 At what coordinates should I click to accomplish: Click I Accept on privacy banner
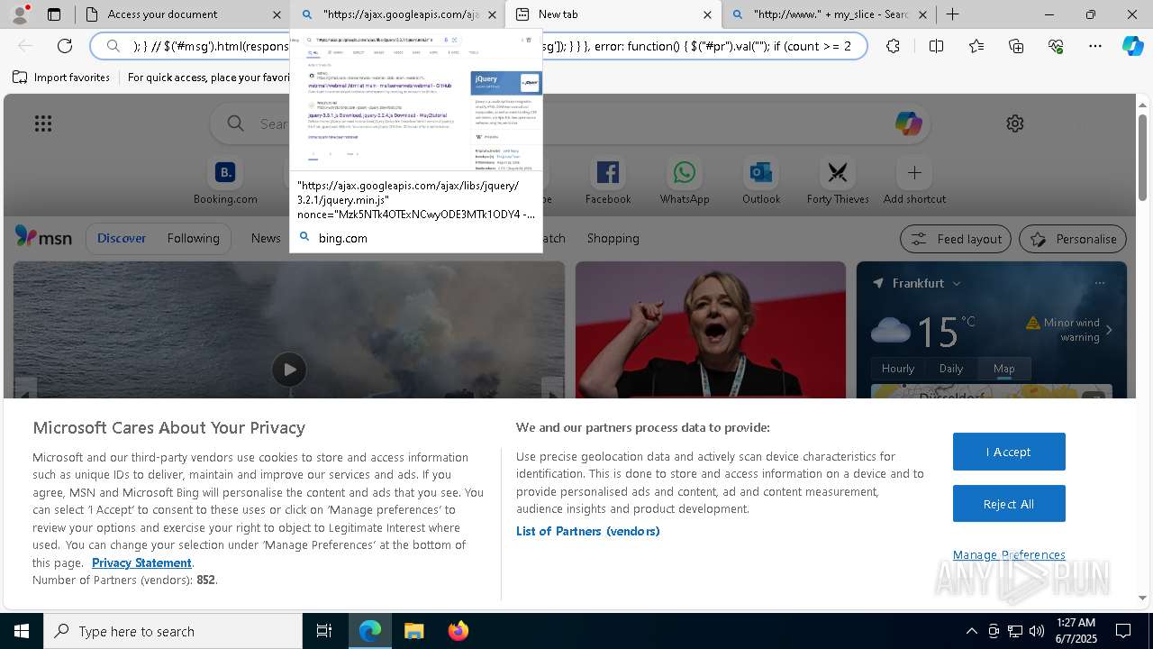1009,452
